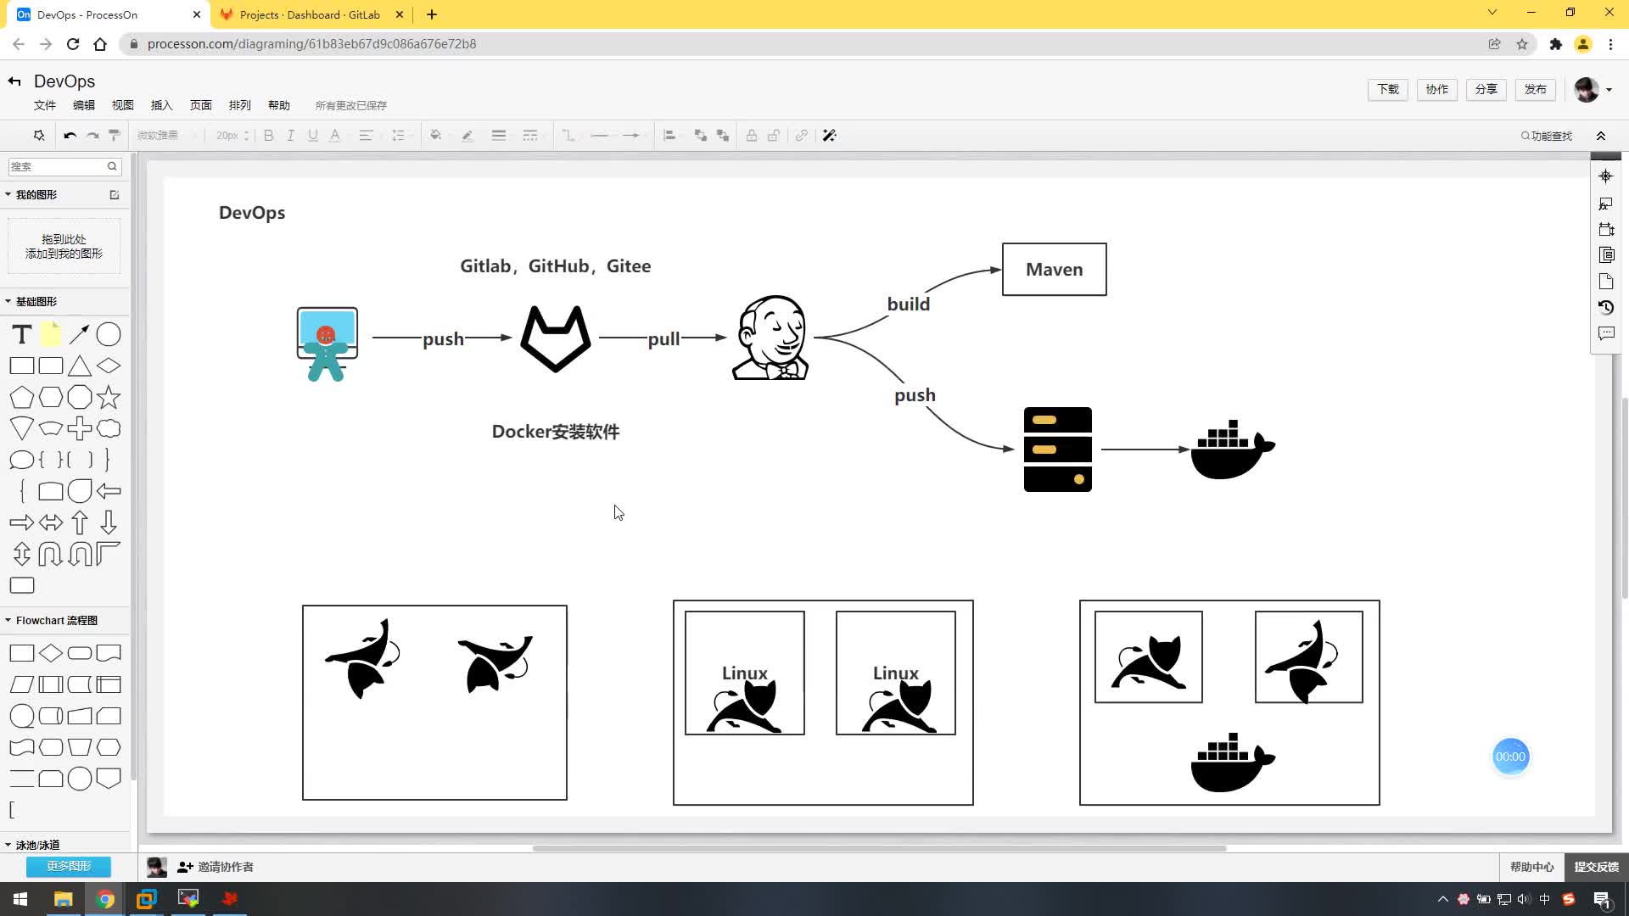Toggle underline formatting in toolbar

[312, 136]
